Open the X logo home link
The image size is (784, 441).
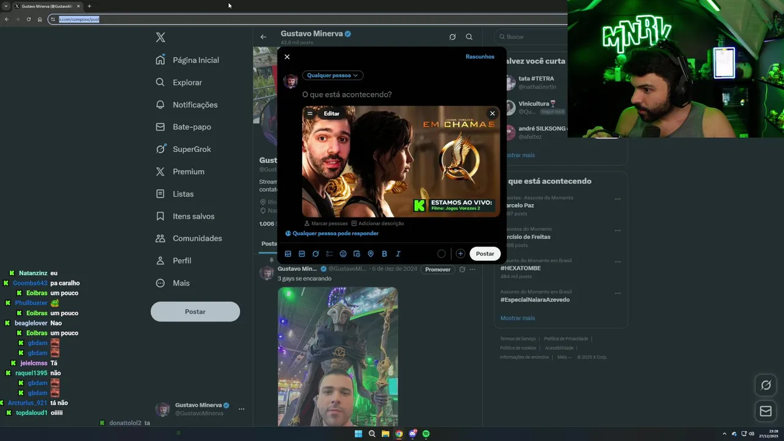160,37
